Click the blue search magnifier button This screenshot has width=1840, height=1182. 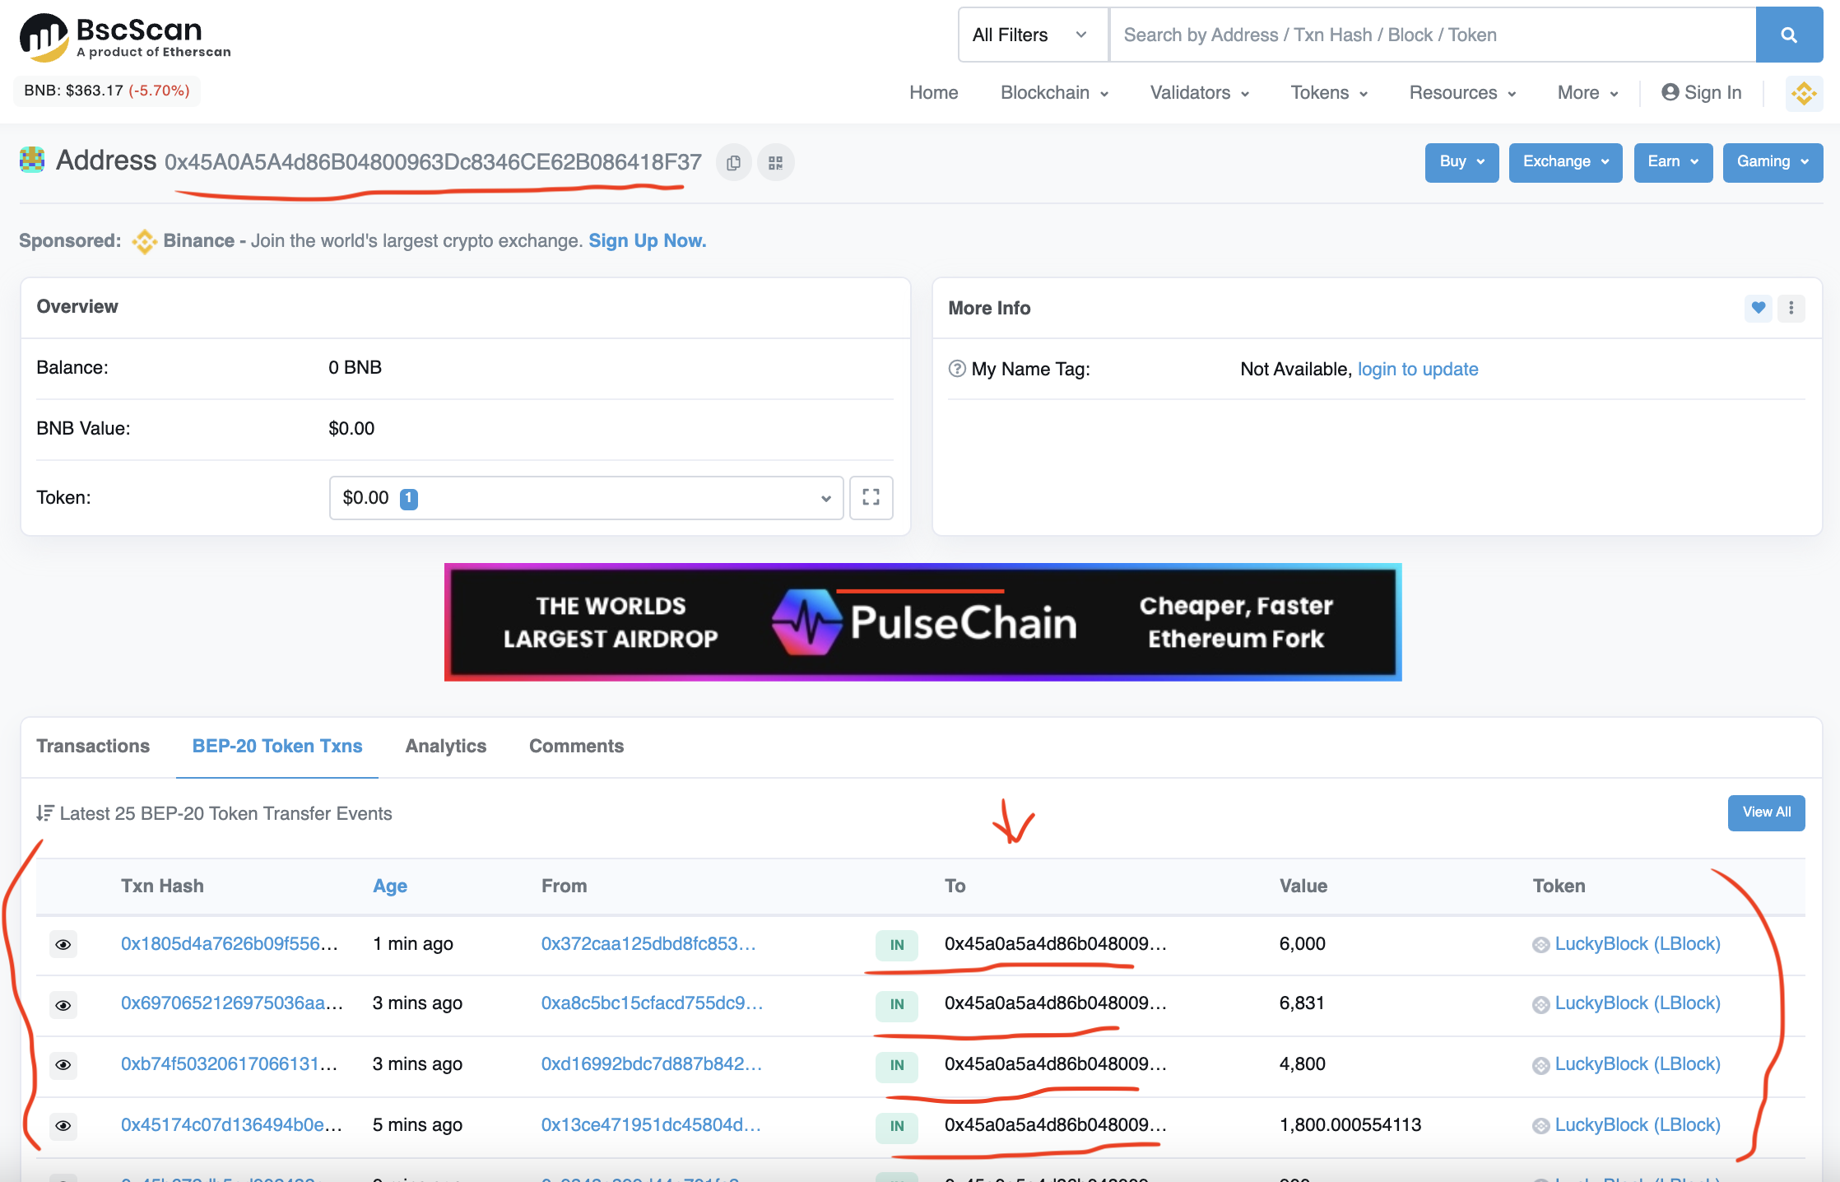tap(1789, 35)
